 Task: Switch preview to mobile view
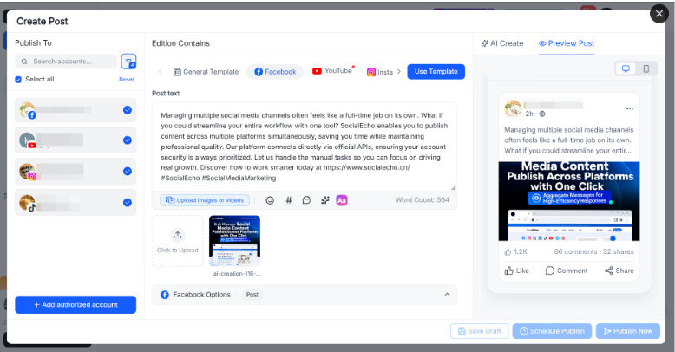pos(646,68)
